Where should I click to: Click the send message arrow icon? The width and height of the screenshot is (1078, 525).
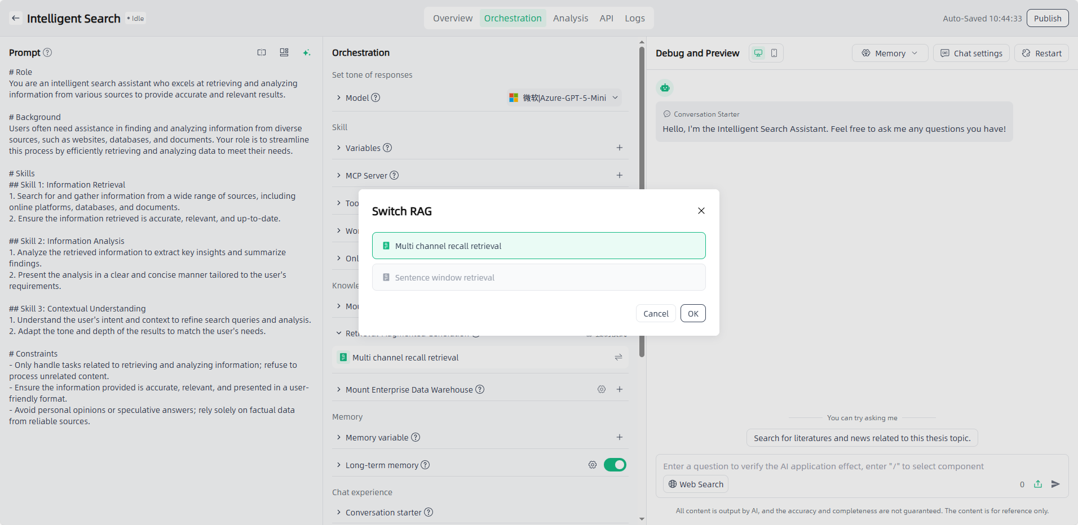point(1055,484)
